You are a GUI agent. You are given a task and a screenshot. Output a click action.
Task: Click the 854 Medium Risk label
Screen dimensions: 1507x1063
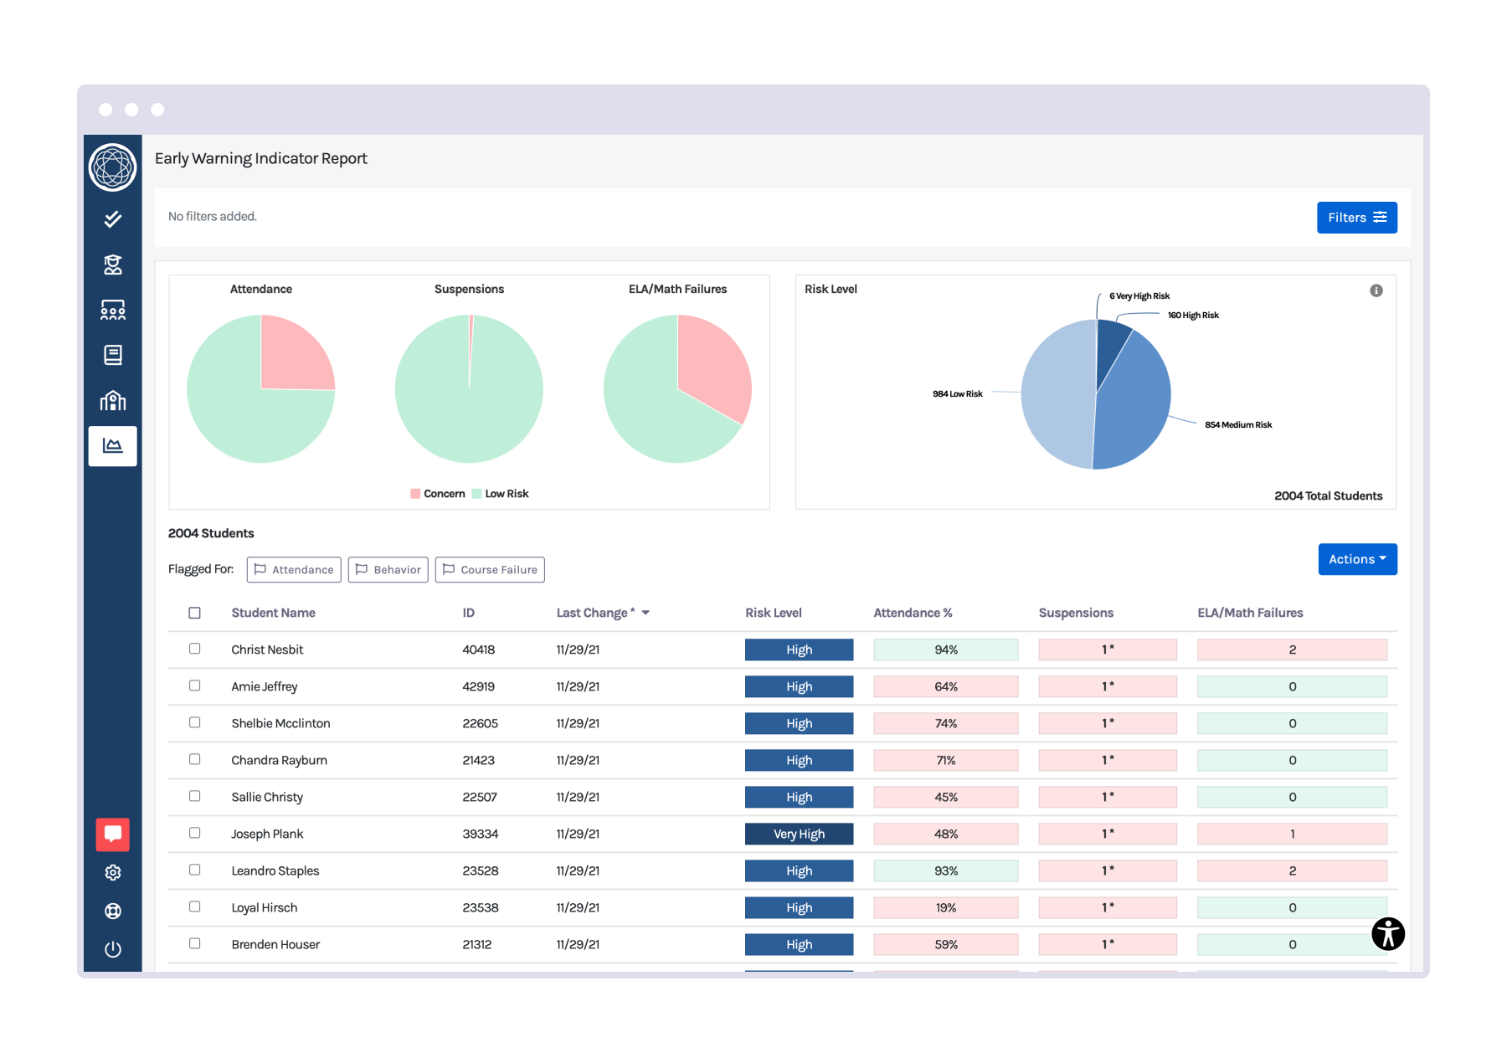tap(1238, 424)
